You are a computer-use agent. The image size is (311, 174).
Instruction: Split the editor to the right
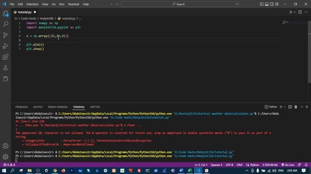click(300, 12)
